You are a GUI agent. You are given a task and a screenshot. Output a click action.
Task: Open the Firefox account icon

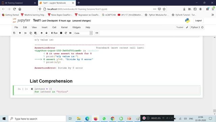click(200, 9)
